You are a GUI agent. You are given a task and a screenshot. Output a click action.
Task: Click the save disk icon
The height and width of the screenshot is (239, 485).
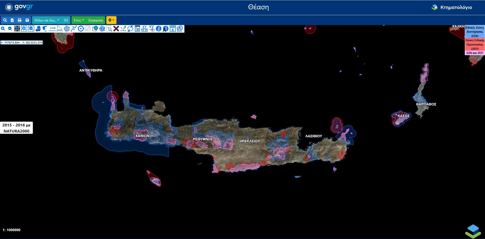click(27, 20)
